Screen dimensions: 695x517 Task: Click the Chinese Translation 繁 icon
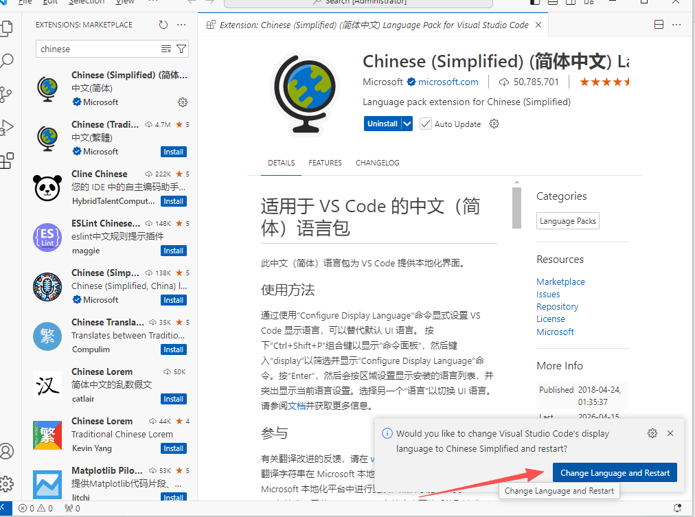(47, 336)
